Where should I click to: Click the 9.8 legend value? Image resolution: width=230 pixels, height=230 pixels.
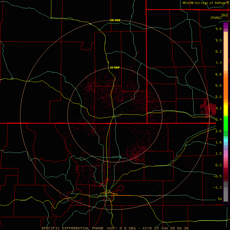218,29
